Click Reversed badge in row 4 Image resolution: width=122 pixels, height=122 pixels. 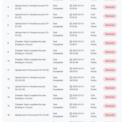[110, 7]
